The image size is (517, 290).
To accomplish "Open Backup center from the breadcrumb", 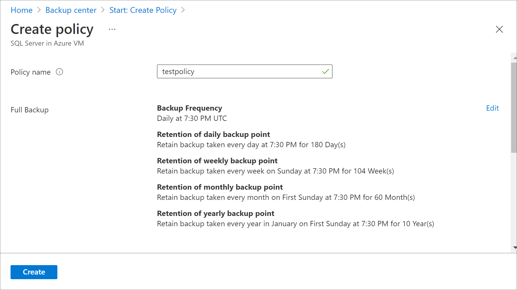I will point(71,10).
